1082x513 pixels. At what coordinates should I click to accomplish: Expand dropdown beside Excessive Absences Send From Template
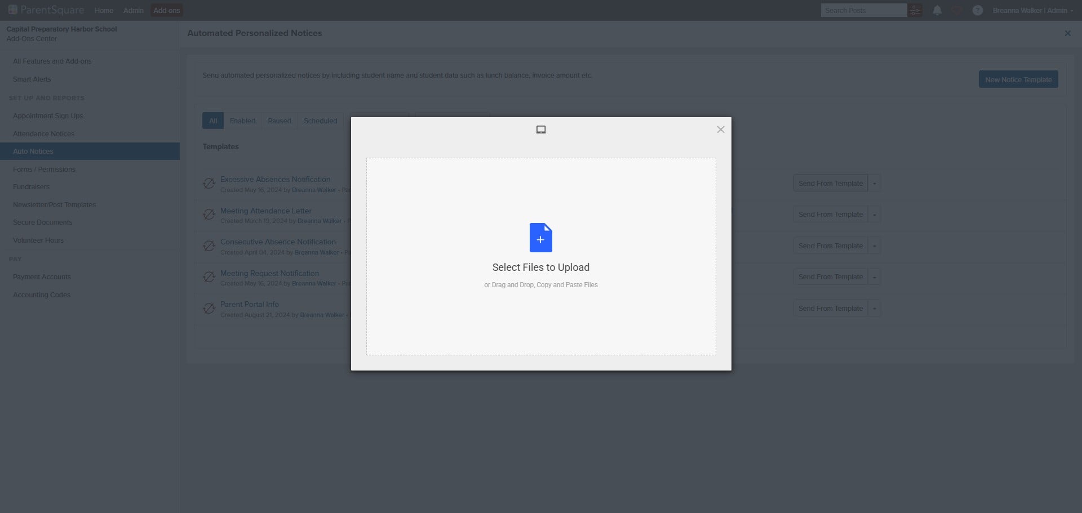click(x=875, y=184)
